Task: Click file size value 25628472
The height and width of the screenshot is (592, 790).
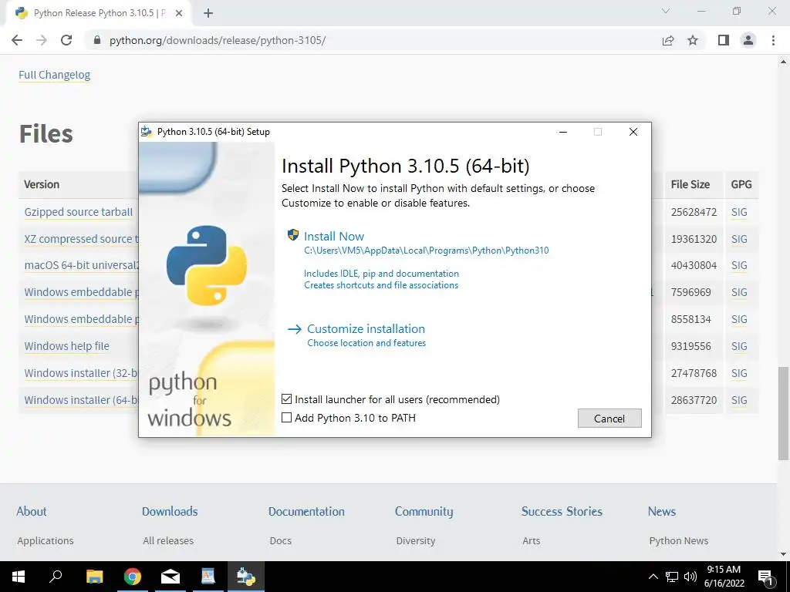Action: pos(694,212)
